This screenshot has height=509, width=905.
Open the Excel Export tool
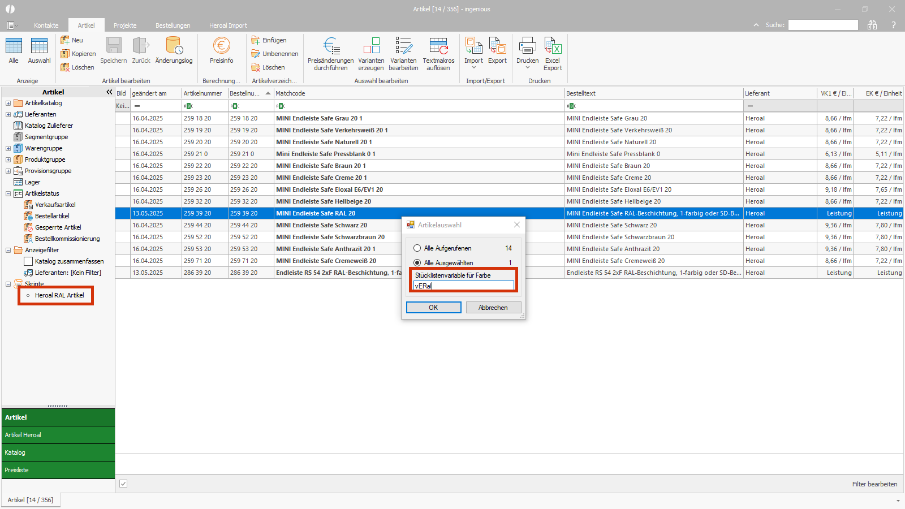tap(553, 46)
